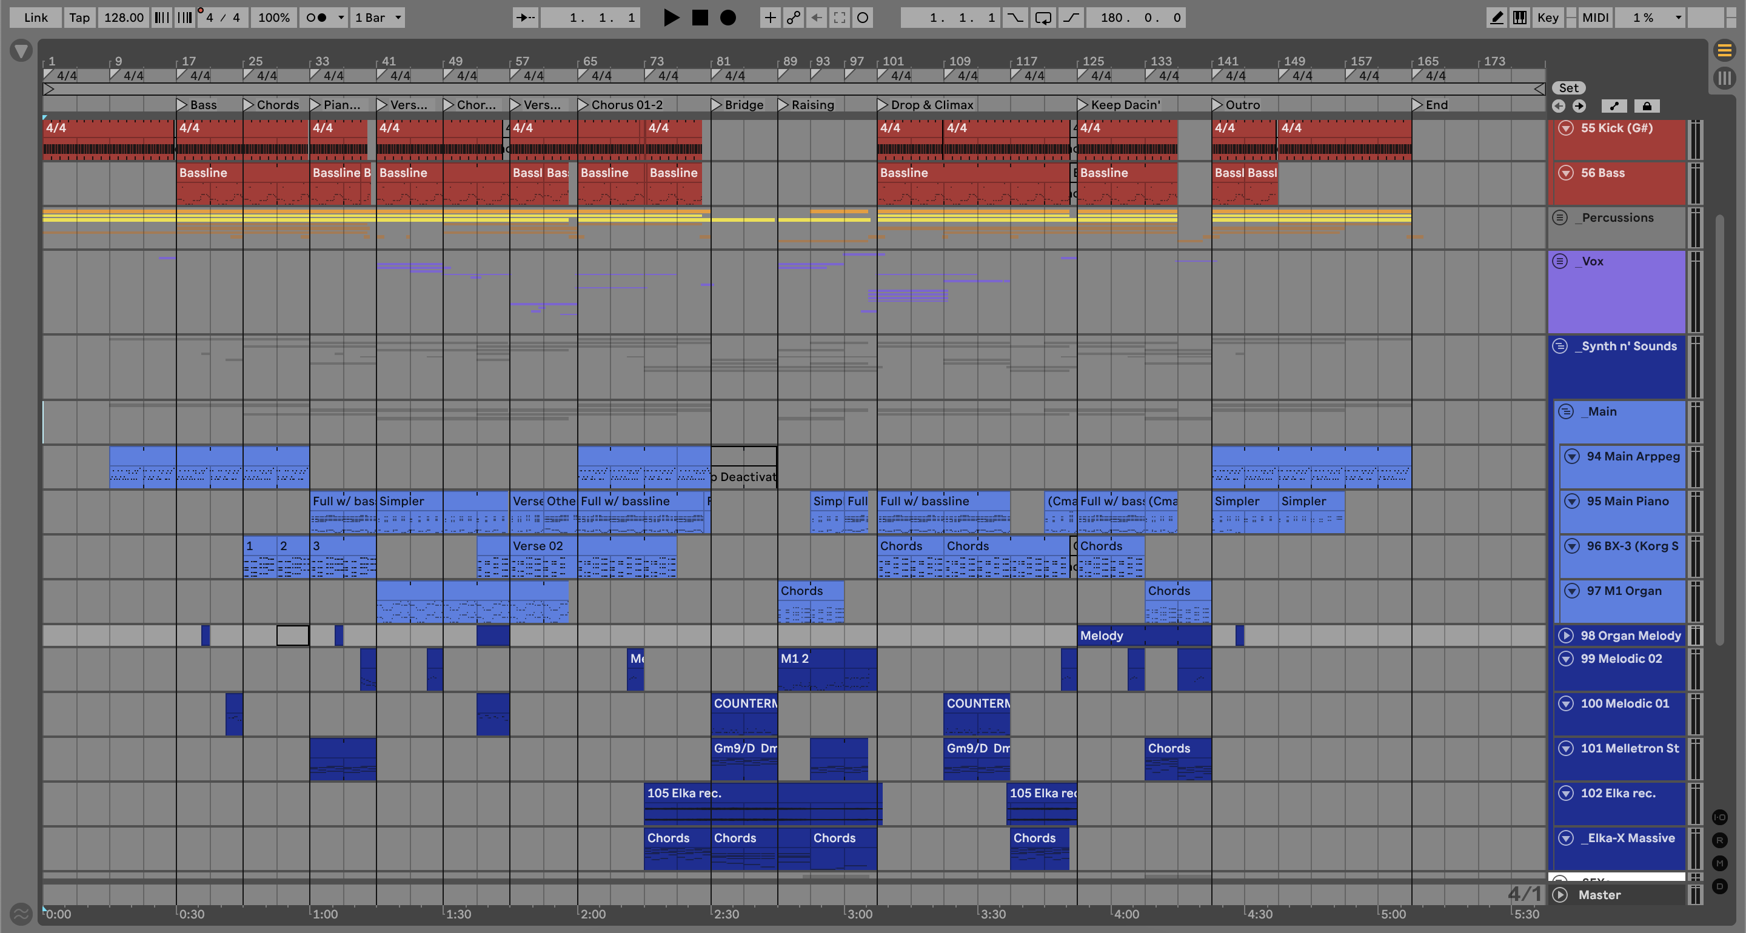Unfold the 55 Kick (G#) track
Viewport: 1746px width, 933px height.
pos(1566,128)
